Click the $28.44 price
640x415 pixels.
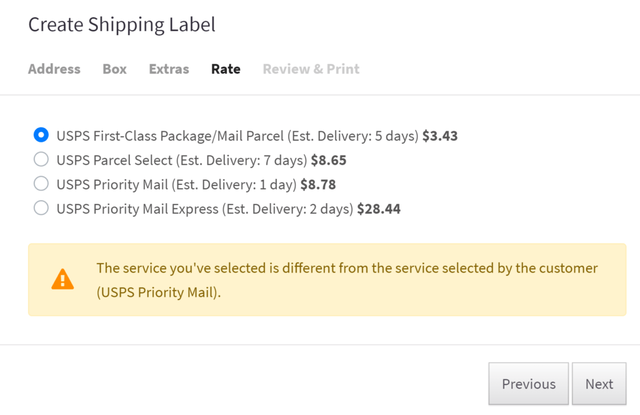click(x=379, y=209)
